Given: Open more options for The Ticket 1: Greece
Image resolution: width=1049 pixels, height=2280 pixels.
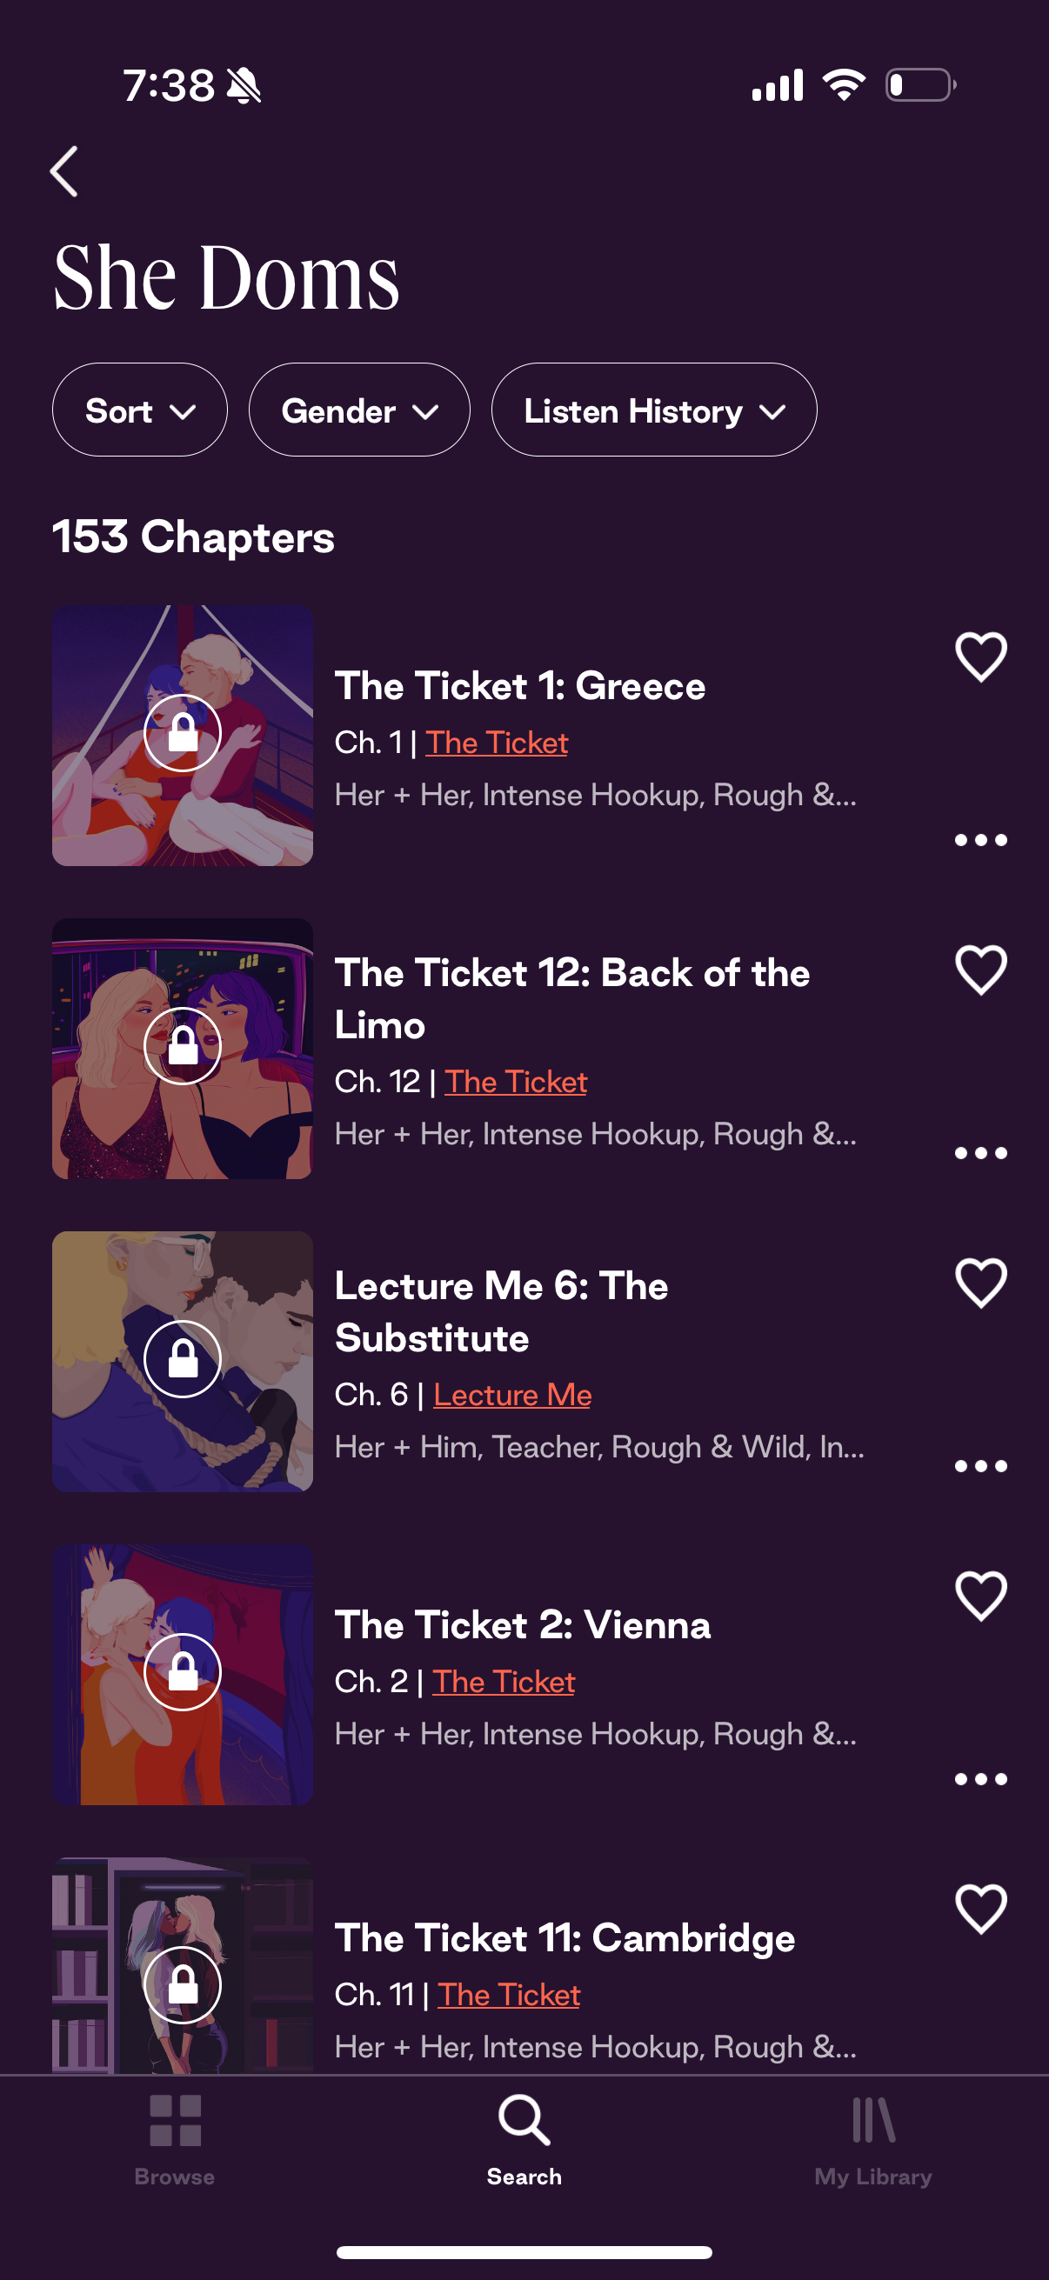Looking at the screenshot, I should click(x=980, y=840).
